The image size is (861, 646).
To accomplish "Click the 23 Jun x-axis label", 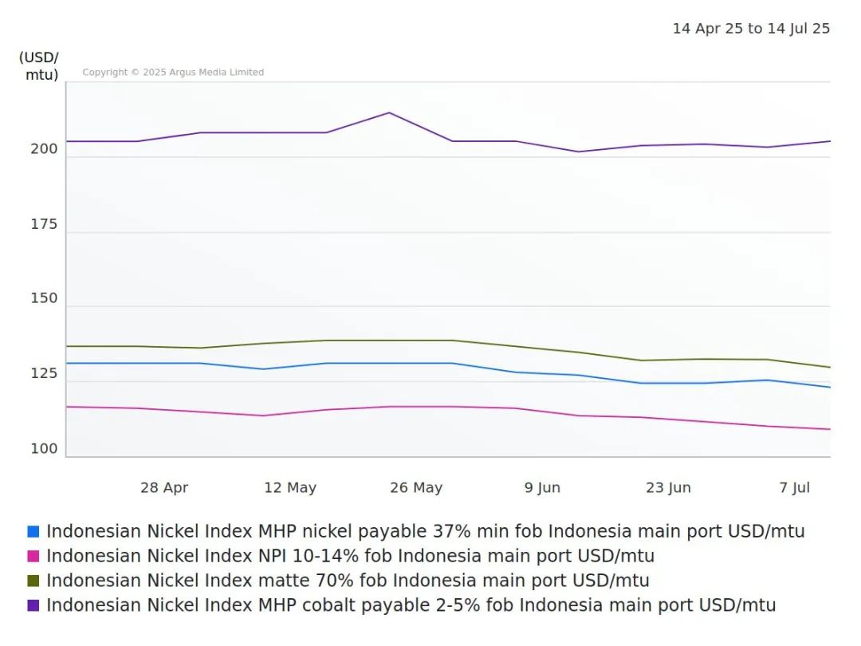I will (x=668, y=487).
